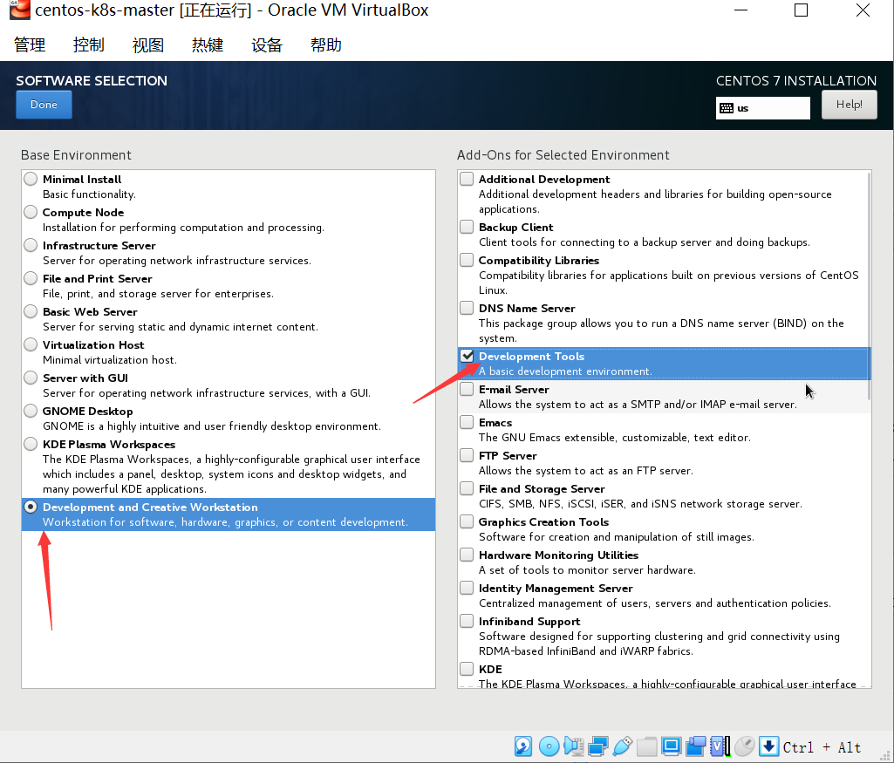The image size is (894, 763).
Task: Check the FTP Server add-on
Action: click(x=467, y=455)
